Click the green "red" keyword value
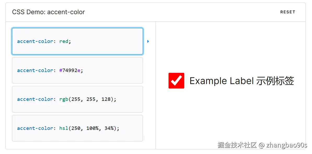This screenshot has width=312, height=154. pyautogui.click(x=64, y=41)
